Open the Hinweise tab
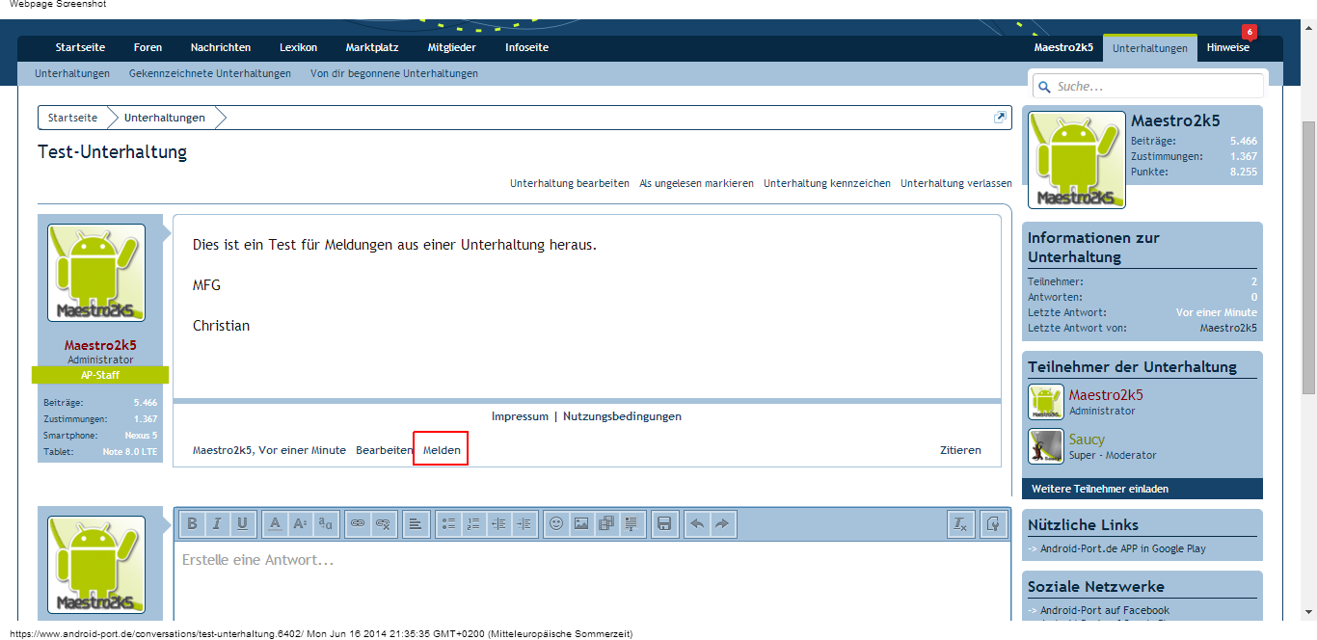This screenshot has height=640, width=1317. coord(1227,47)
